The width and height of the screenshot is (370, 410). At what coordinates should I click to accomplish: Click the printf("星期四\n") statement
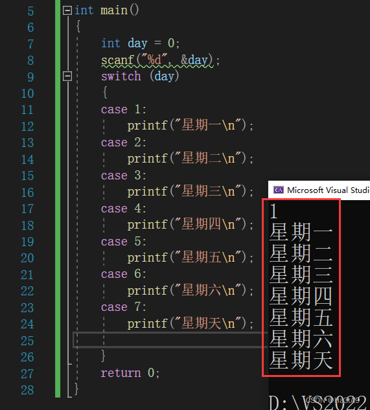coord(191,224)
